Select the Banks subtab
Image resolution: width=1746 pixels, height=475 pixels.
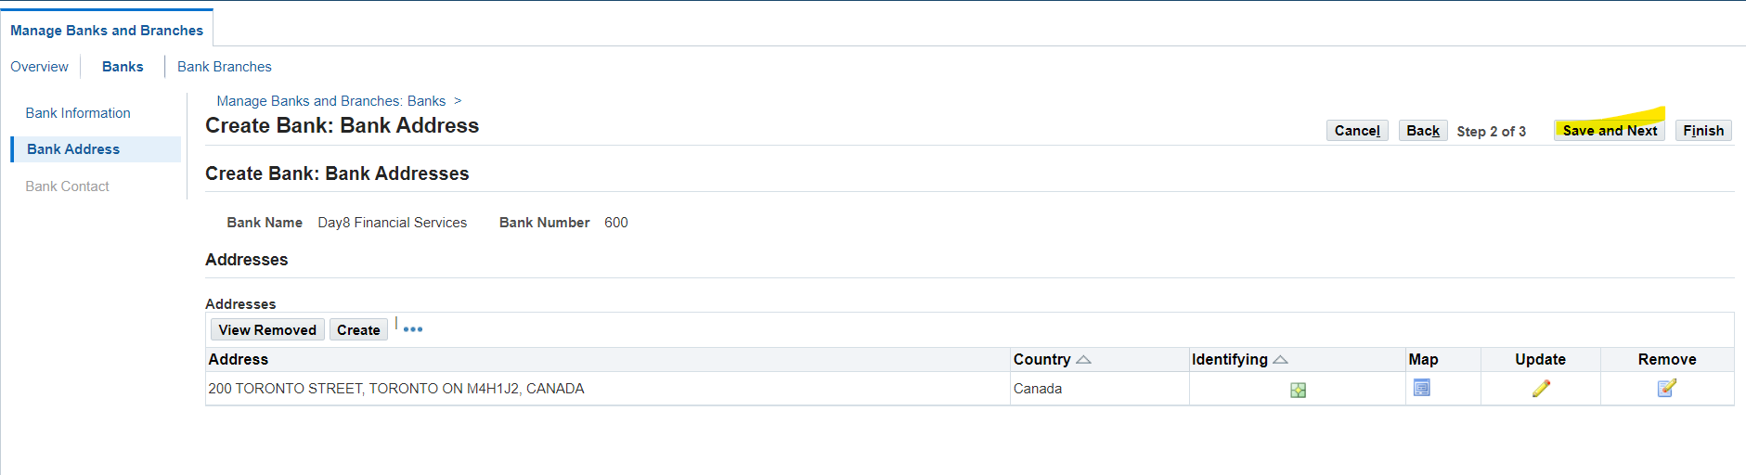(123, 67)
